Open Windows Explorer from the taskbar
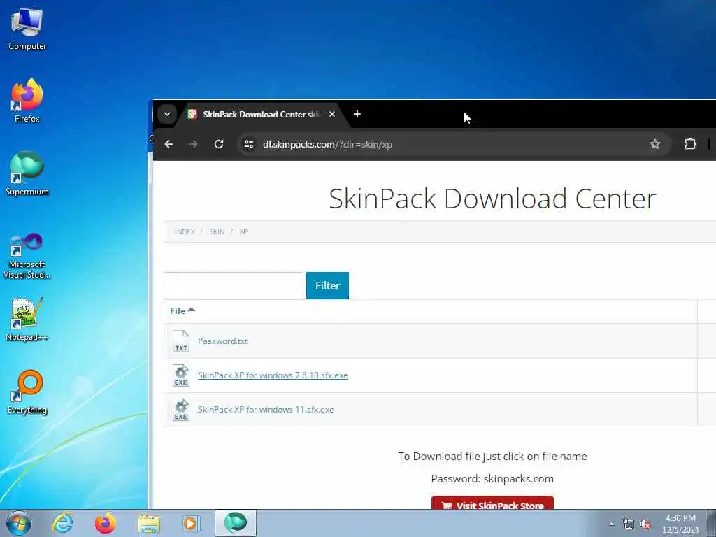 (150, 523)
